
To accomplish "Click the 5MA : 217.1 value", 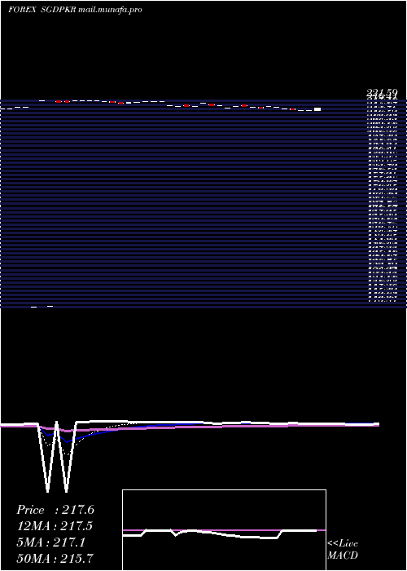I will [x=51, y=542].
